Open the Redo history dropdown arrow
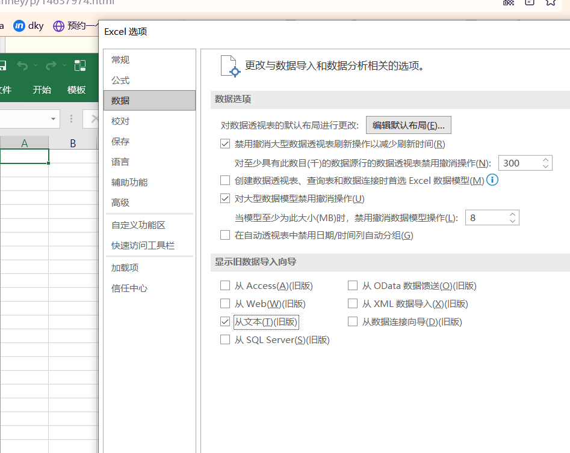Viewport: 570px width, 453px height. point(64,65)
